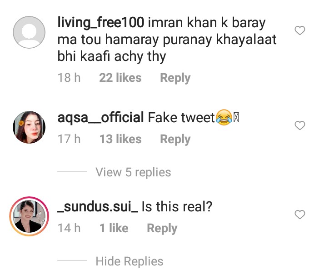This screenshot has height=275, width=324.
Task: Open aqsa__official username link
Action: click(x=100, y=118)
